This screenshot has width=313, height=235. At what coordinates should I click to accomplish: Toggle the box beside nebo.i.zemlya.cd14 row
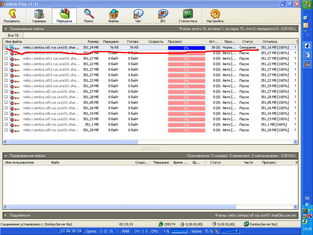[6, 75]
